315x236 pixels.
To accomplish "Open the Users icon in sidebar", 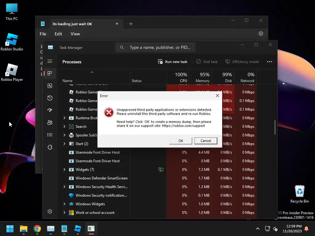I will 50,122.
